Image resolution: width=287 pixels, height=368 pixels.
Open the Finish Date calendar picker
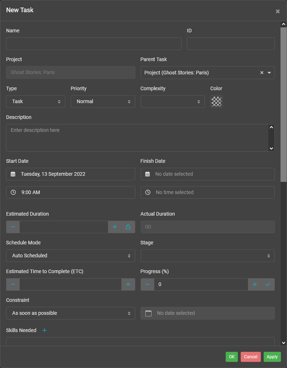pyautogui.click(x=147, y=174)
